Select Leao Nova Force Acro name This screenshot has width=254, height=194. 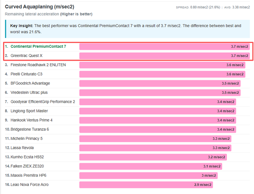[29, 185]
